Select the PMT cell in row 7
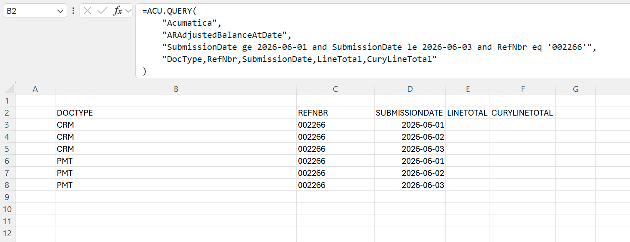The image size is (630, 242). tap(176, 173)
